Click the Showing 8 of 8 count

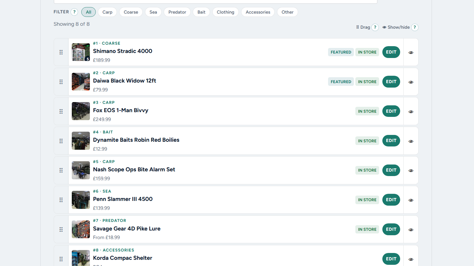pyautogui.click(x=71, y=24)
